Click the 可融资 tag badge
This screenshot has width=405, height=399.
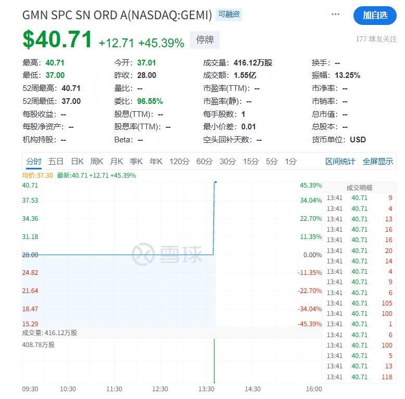229,15
